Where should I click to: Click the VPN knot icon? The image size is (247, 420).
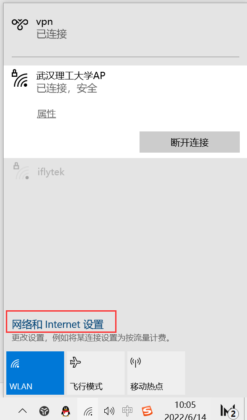point(20,24)
